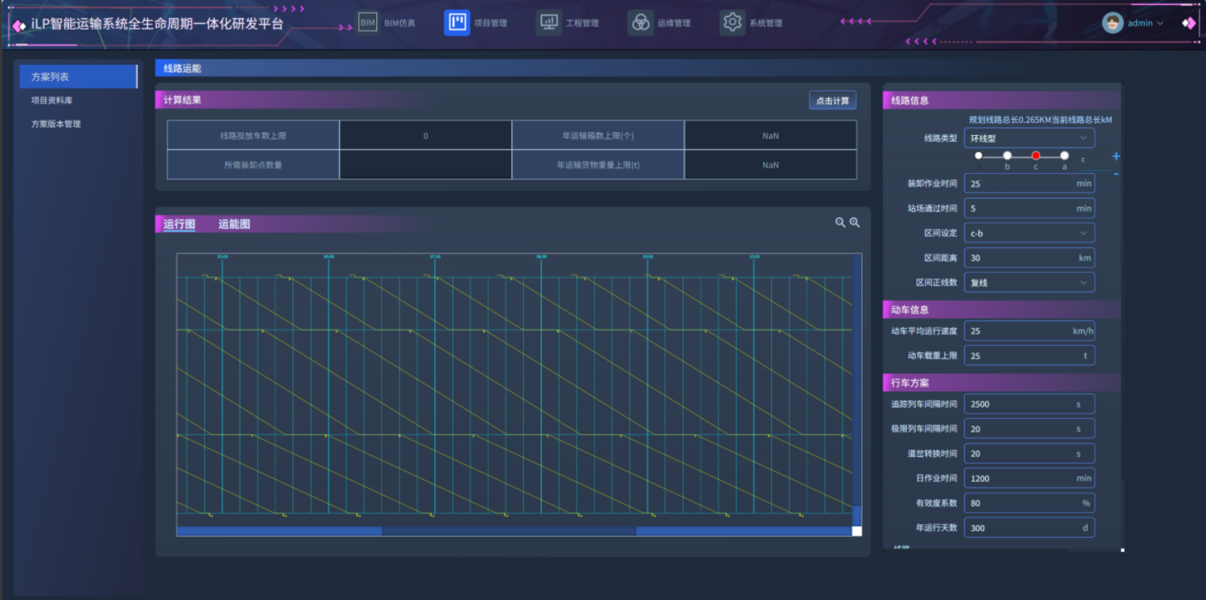The height and width of the screenshot is (600, 1206).
Task: Click the right magnifier icon above chart
Action: coord(855,222)
